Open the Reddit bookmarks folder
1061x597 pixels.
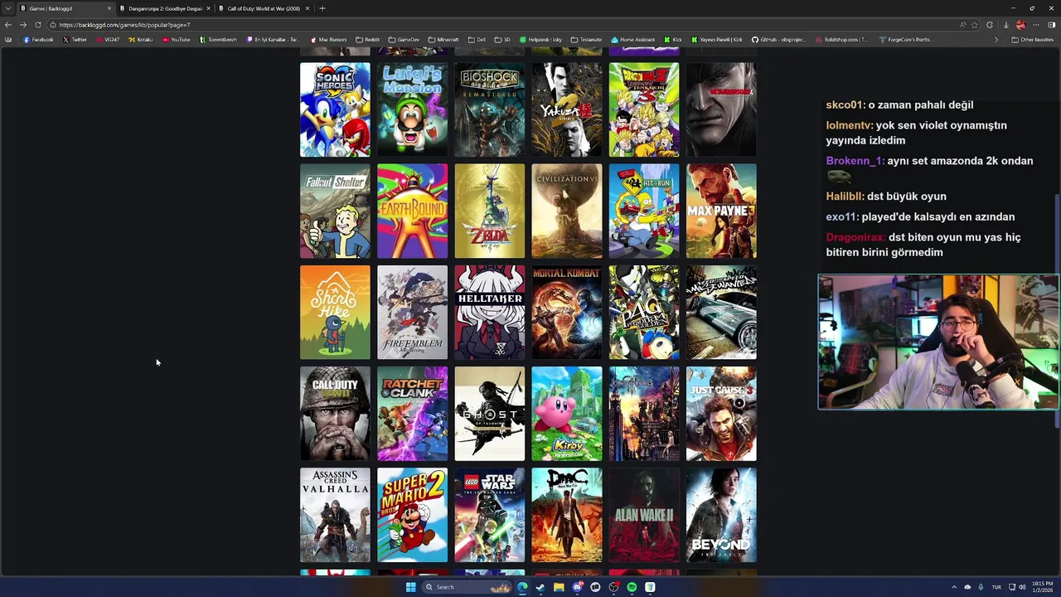pos(367,40)
